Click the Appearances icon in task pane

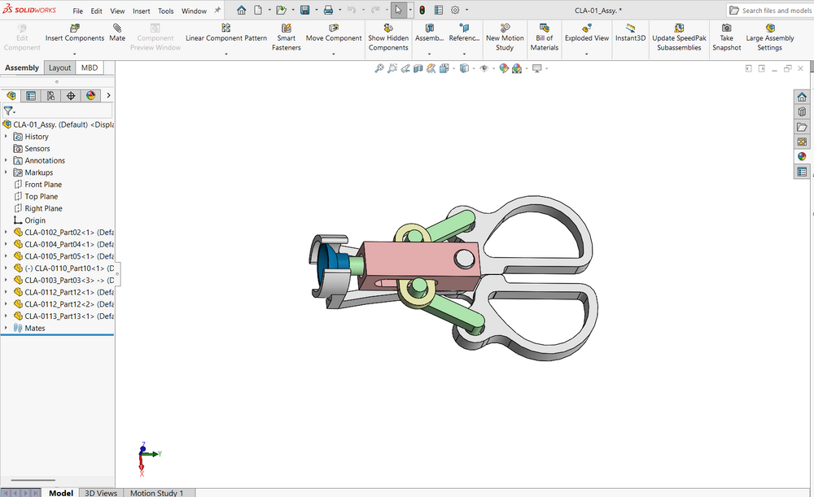802,156
